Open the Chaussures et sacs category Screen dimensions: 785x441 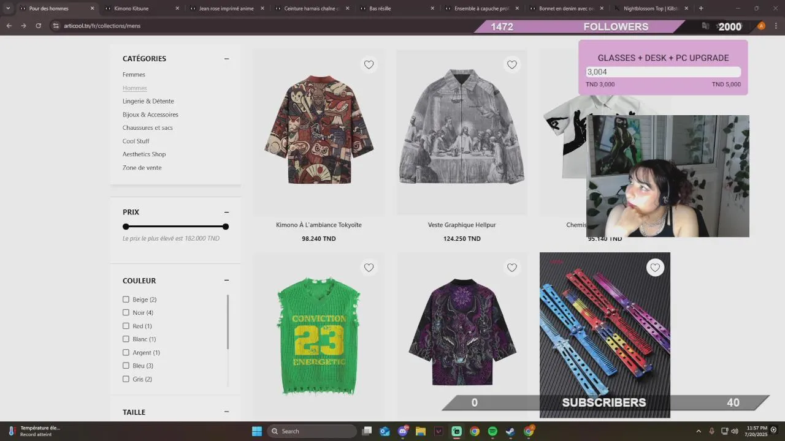(147, 128)
